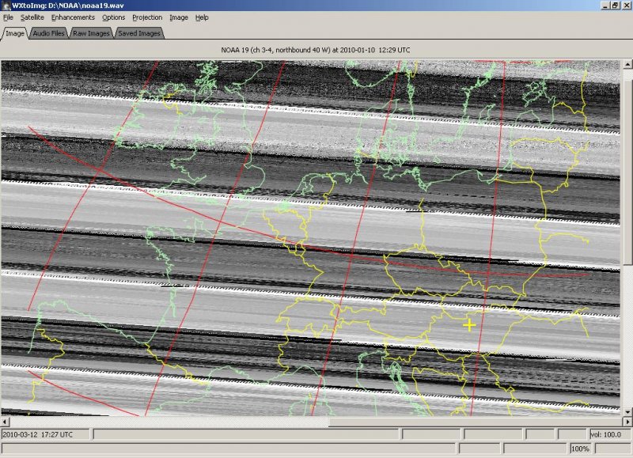Click the WXtoImg title bar app icon
The height and width of the screenshot is (458, 633).
coord(6,6)
